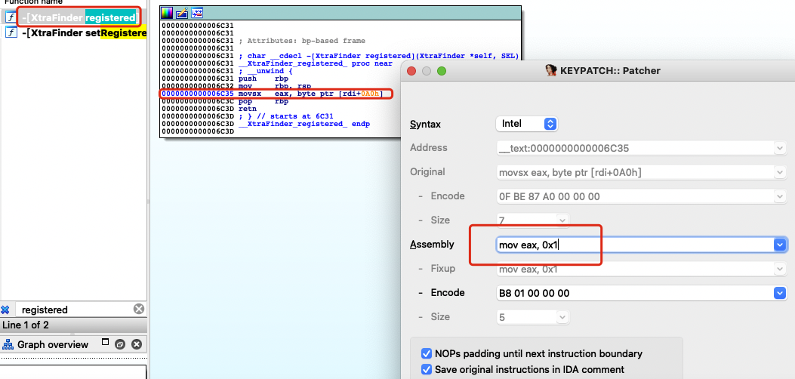The height and width of the screenshot is (379, 795).
Task: Expand the Original instruction dropdown arrow
Action: click(x=780, y=172)
